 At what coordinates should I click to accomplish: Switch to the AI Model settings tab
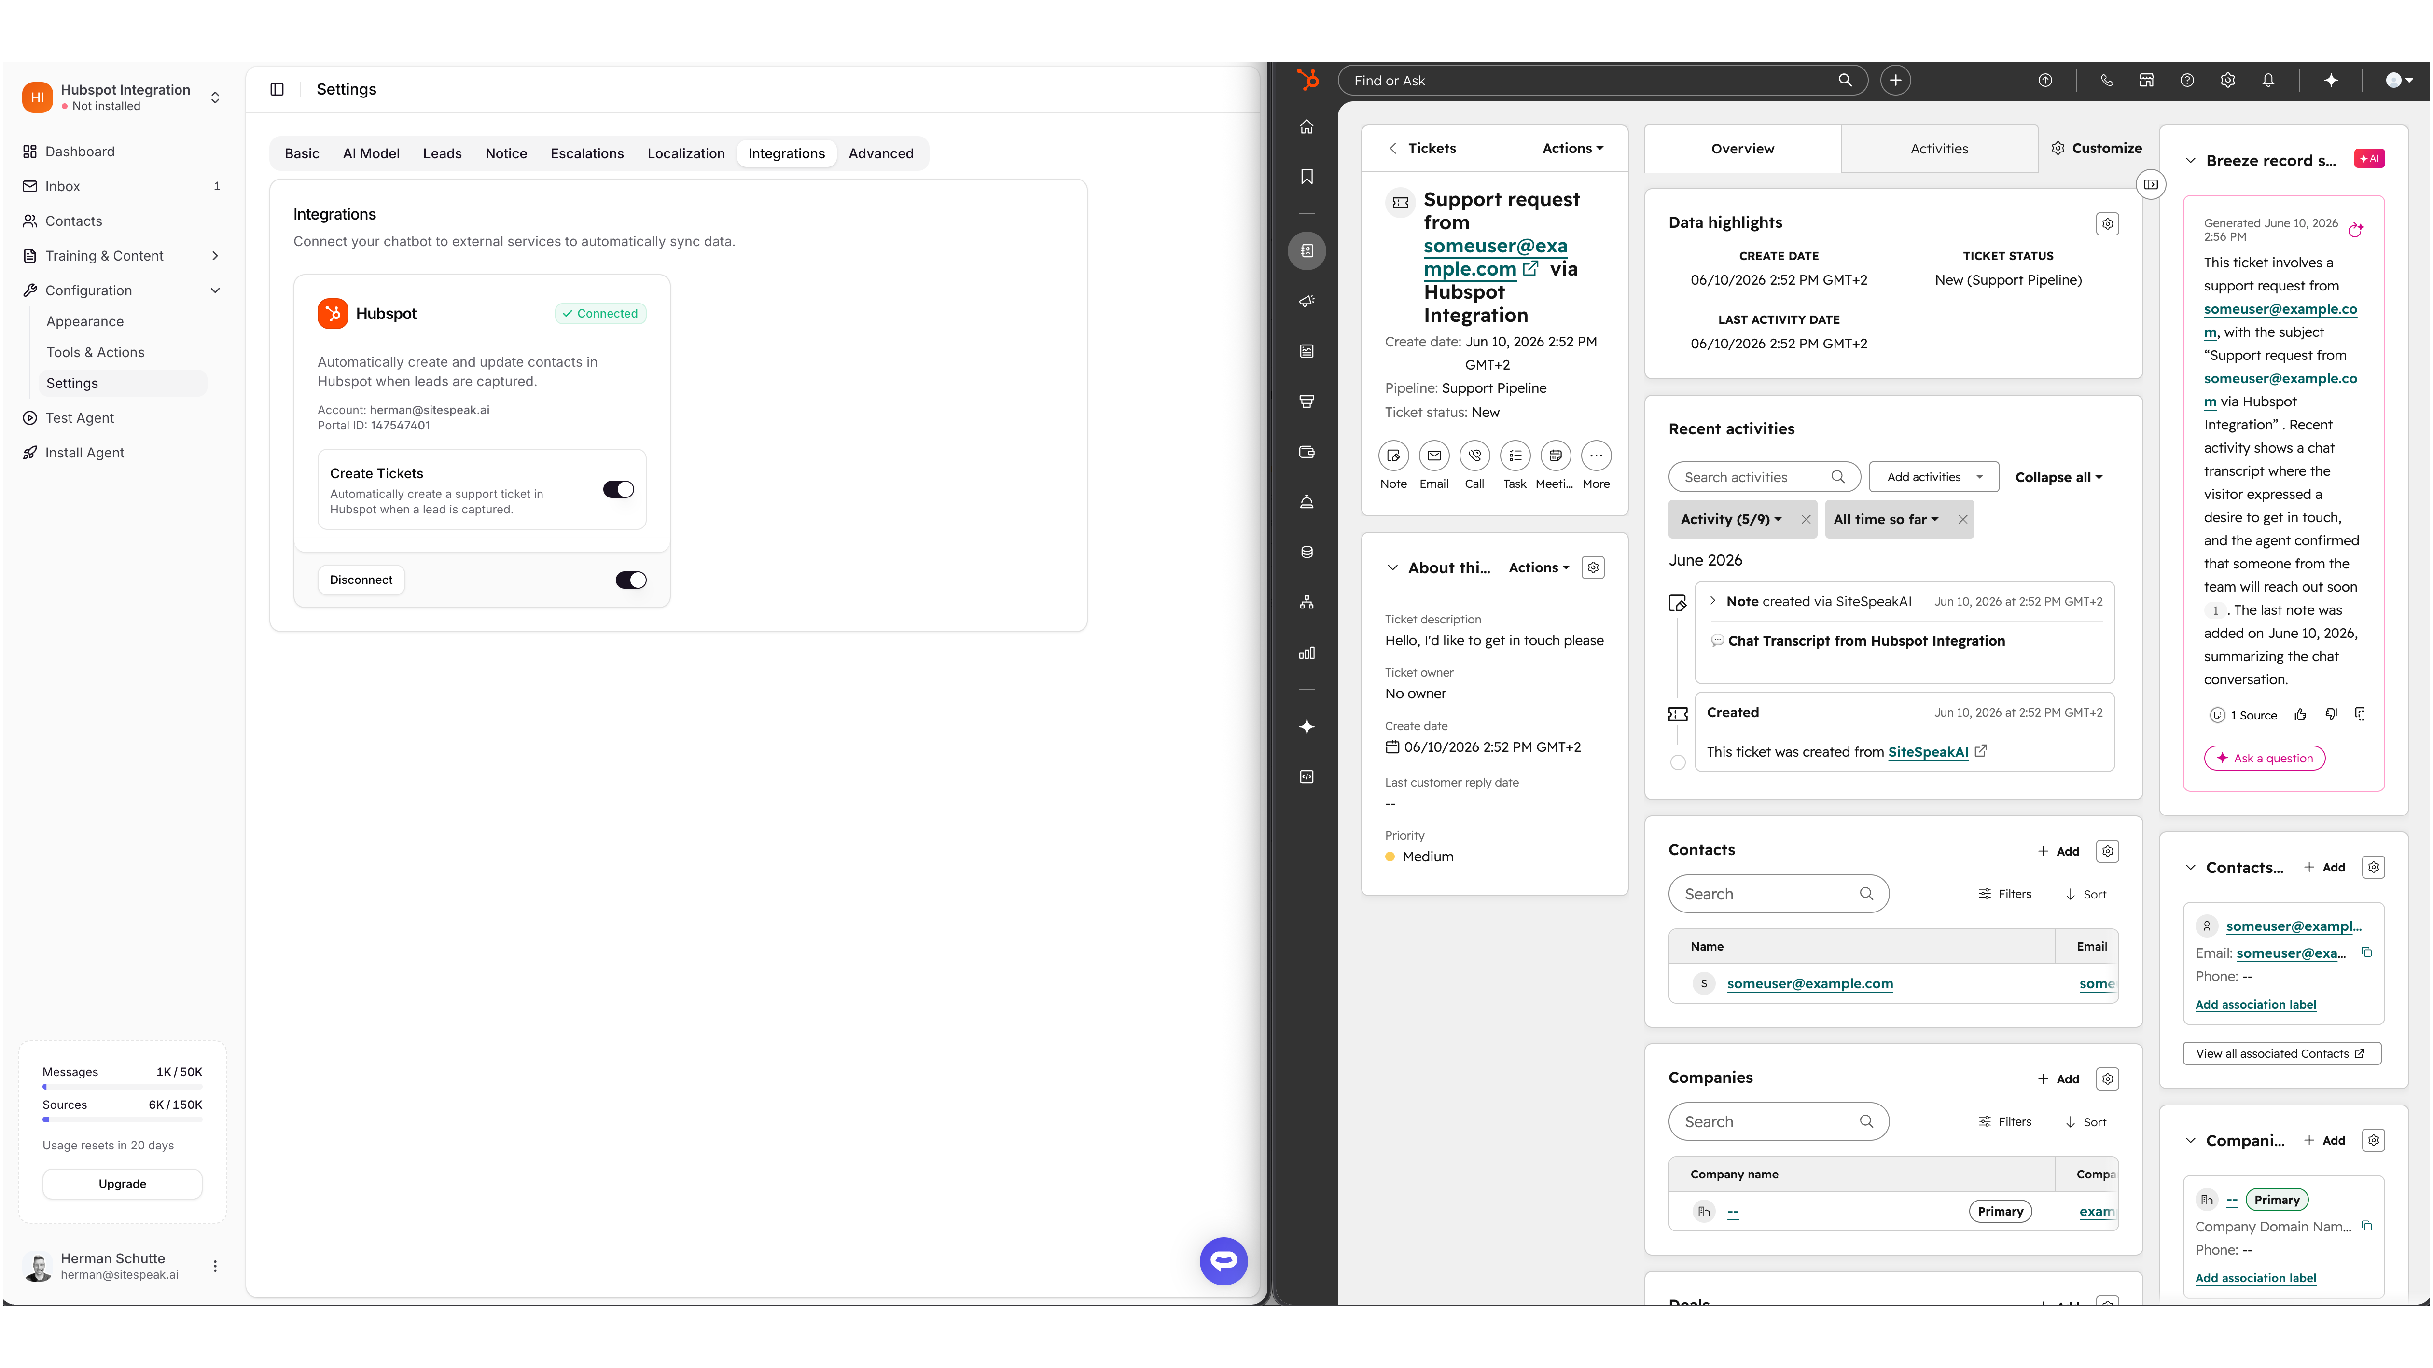click(x=371, y=153)
